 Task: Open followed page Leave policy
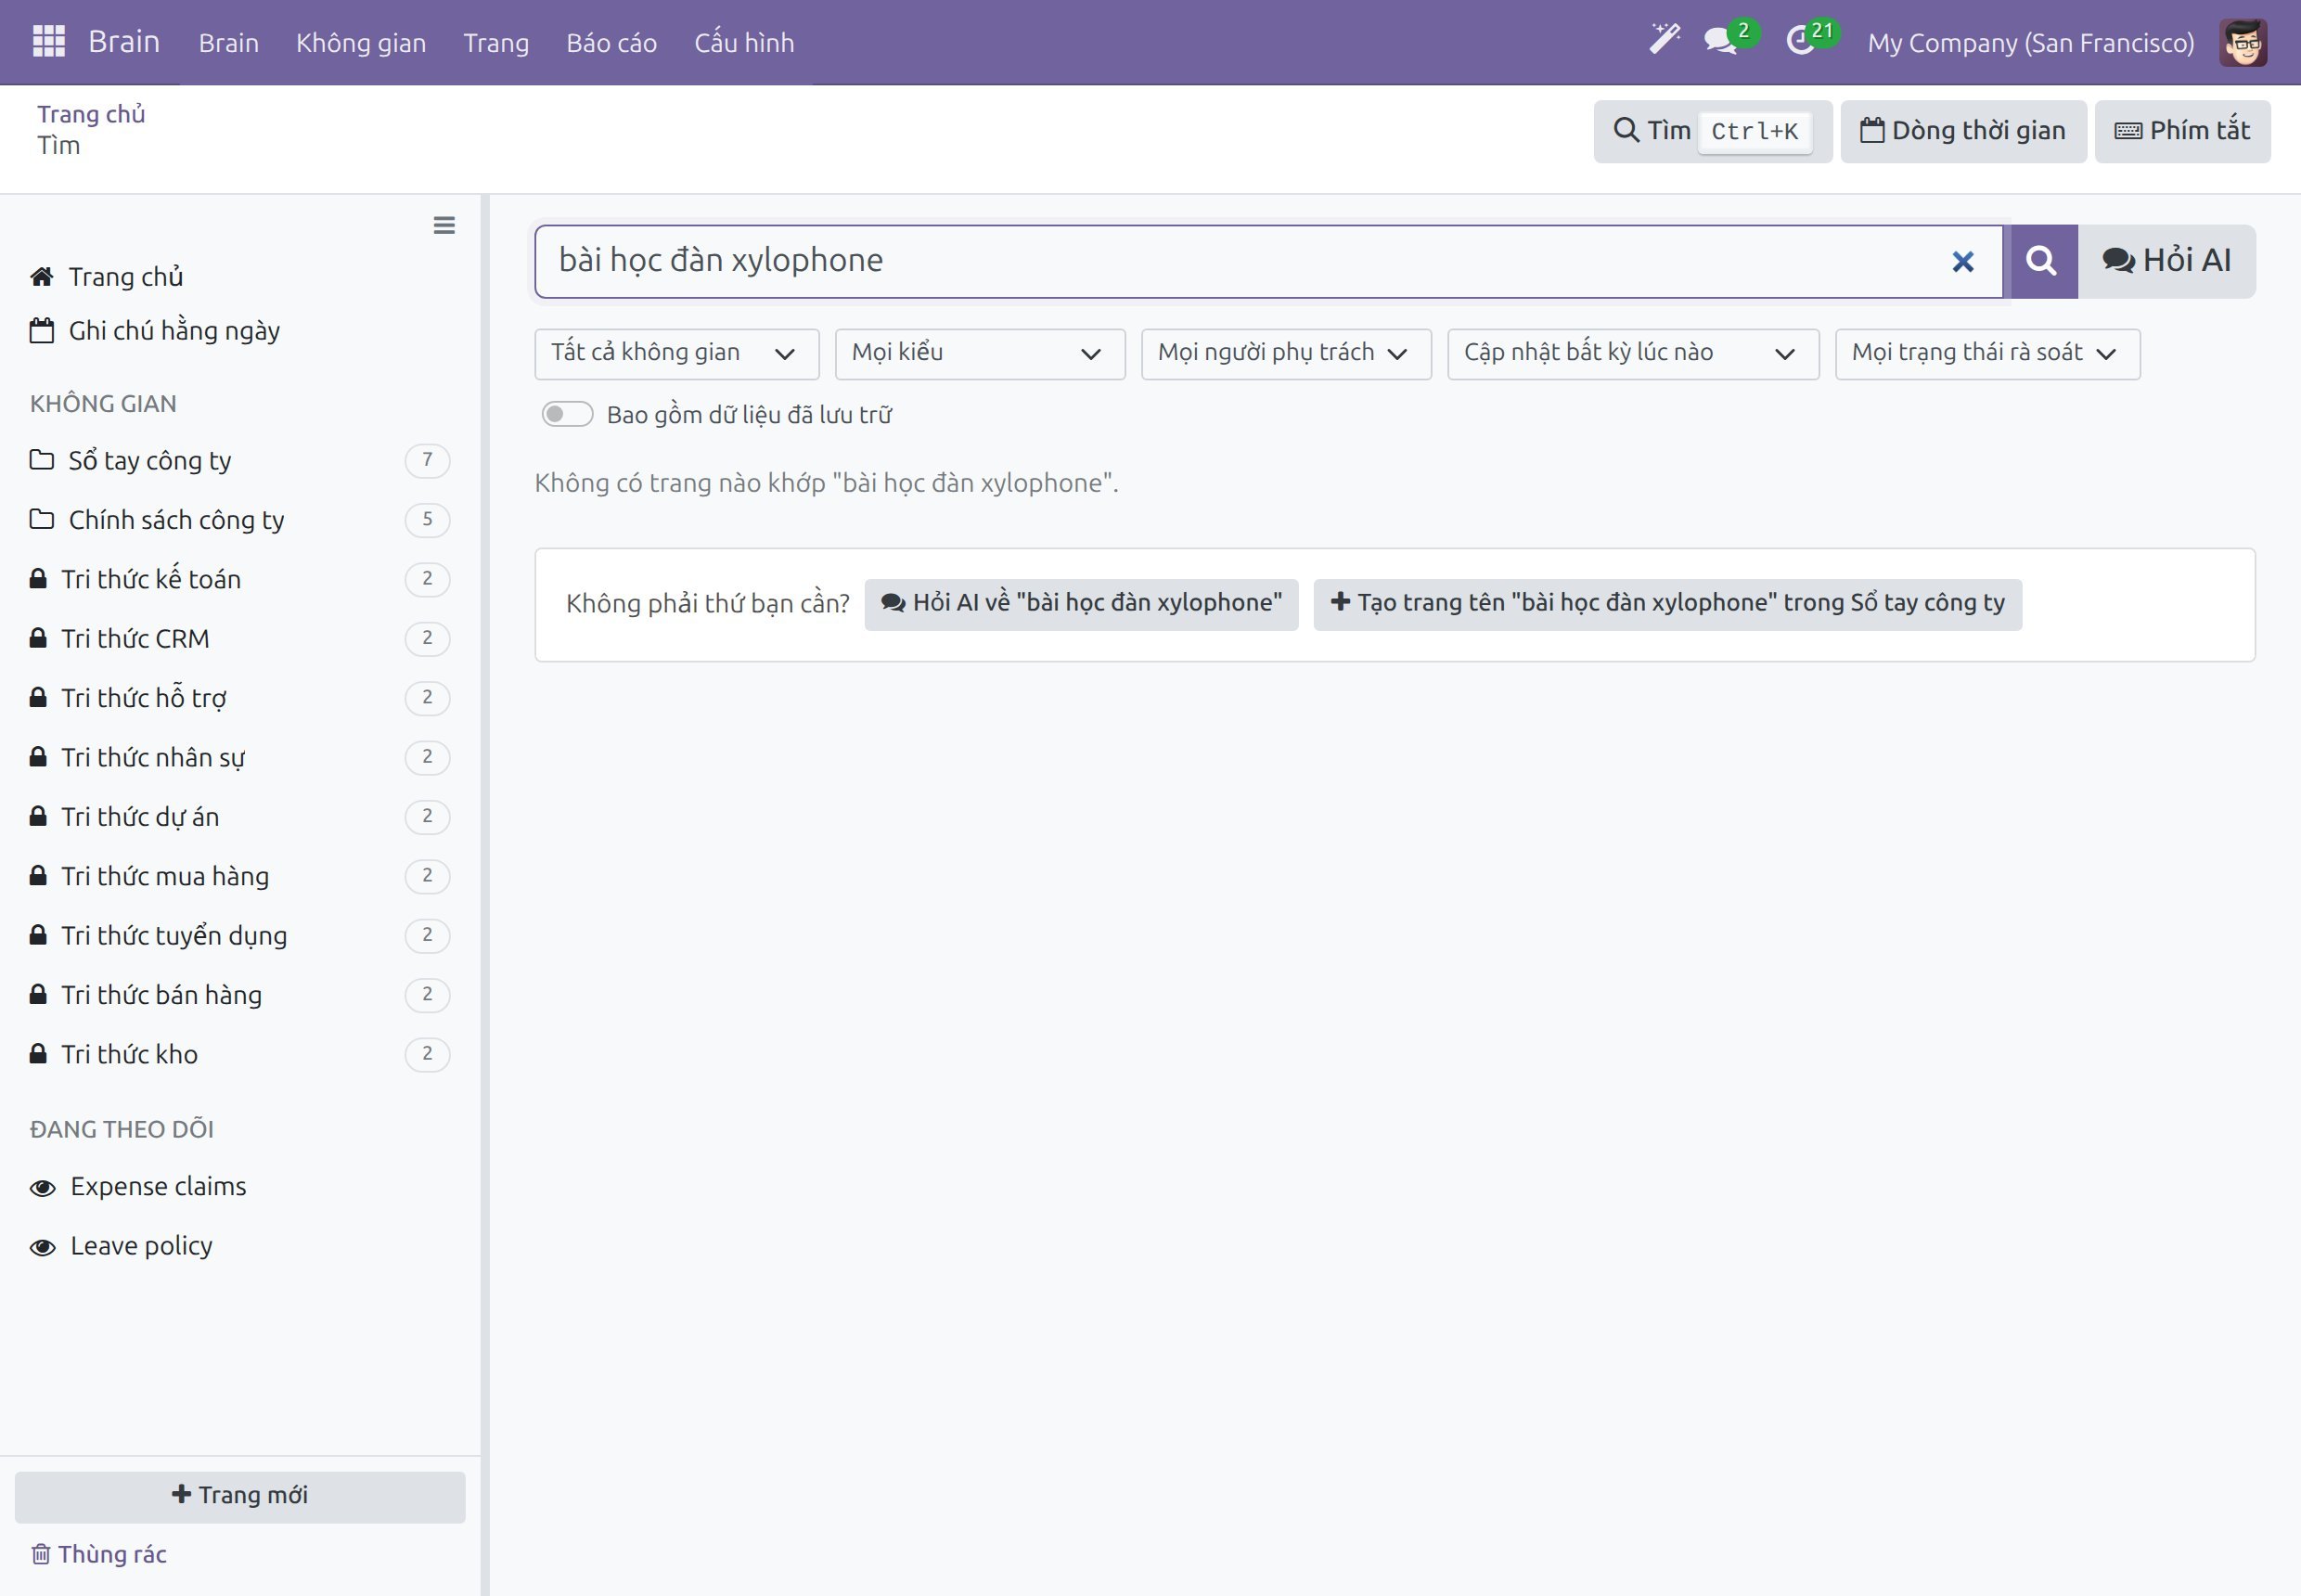[122, 1246]
